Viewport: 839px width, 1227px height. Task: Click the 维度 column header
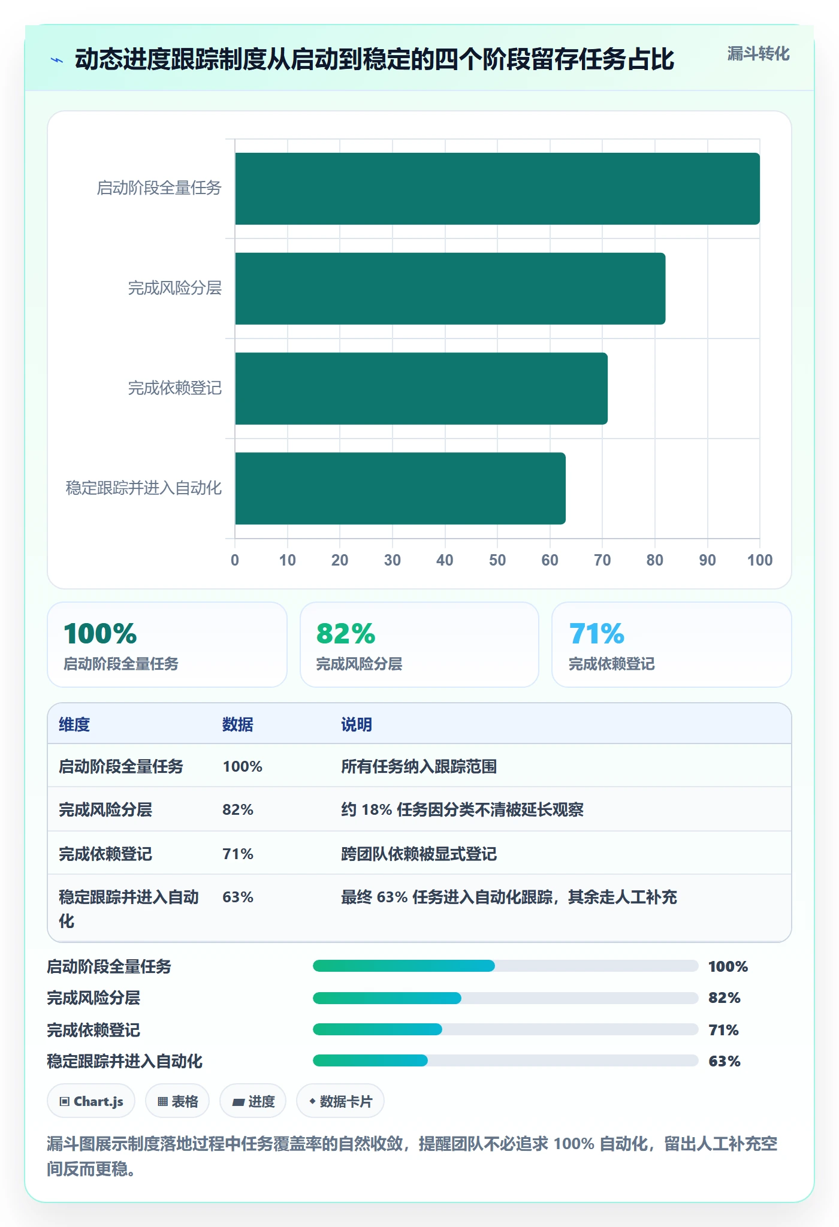74,724
